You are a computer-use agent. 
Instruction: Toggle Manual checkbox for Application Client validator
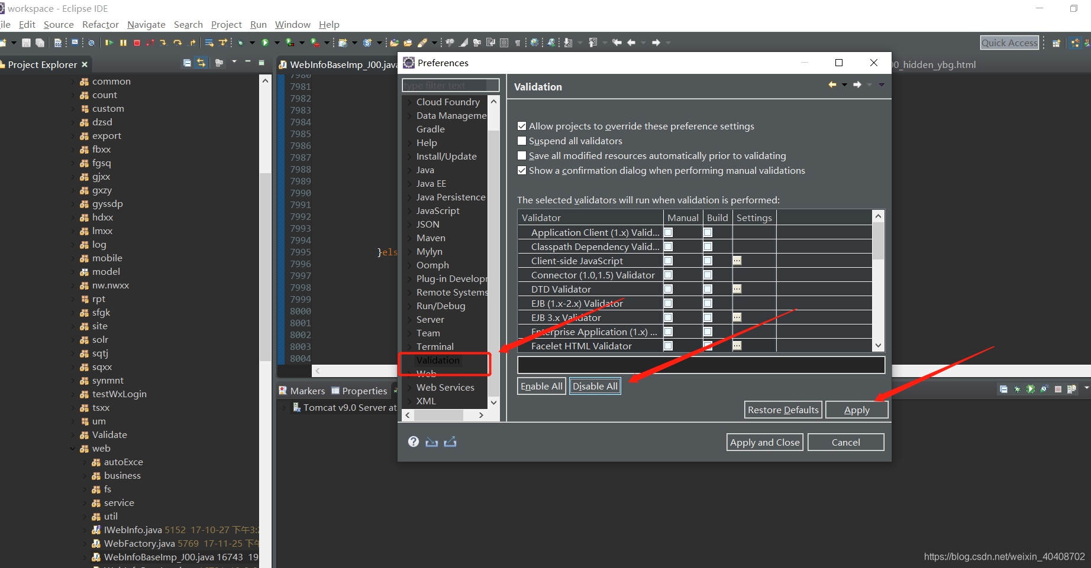coord(669,232)
